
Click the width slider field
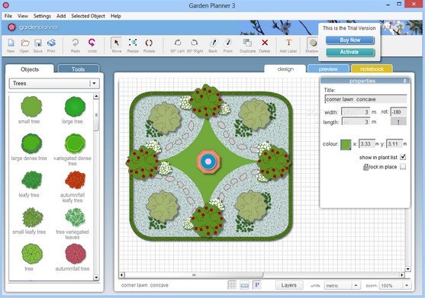click(355, 112)
